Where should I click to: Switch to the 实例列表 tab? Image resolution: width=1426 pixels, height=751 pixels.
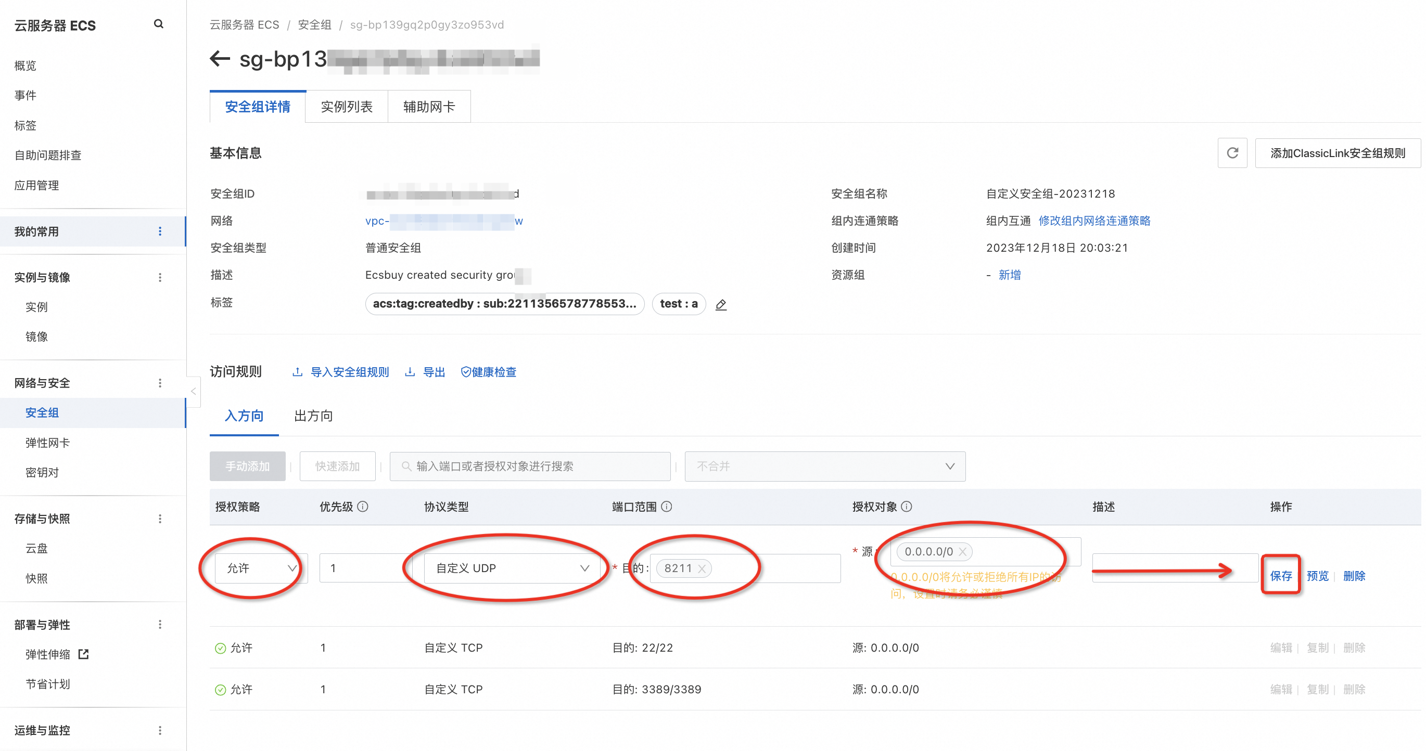point(347,107)
